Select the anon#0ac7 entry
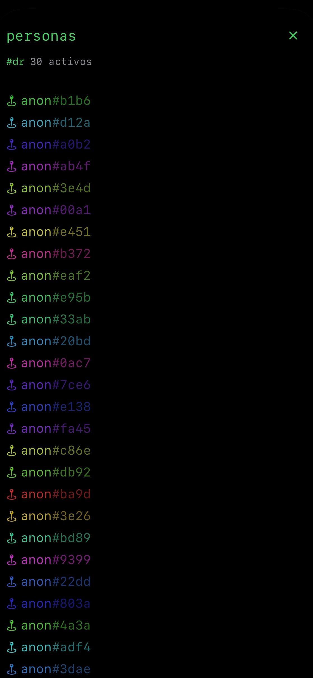This screenshot has height=678, width=313. coord(56,363)
